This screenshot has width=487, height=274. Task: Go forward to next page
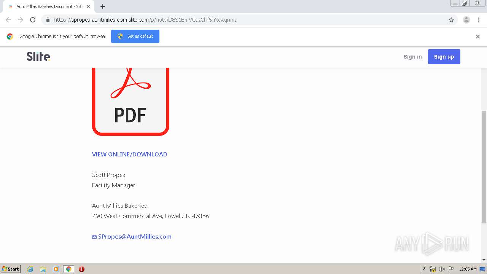click(x=21, y=20)
